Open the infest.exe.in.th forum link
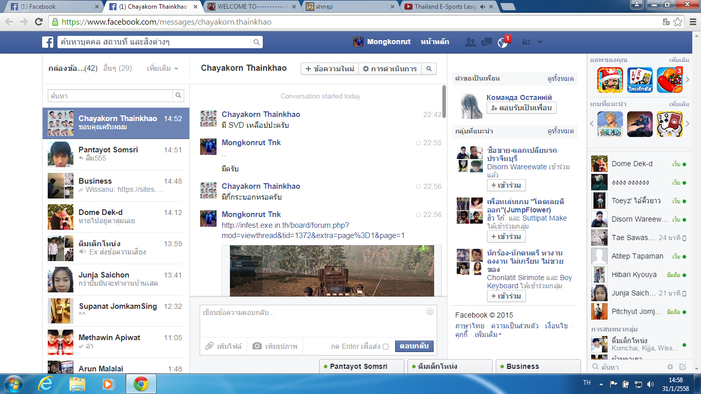 point(313,230)
